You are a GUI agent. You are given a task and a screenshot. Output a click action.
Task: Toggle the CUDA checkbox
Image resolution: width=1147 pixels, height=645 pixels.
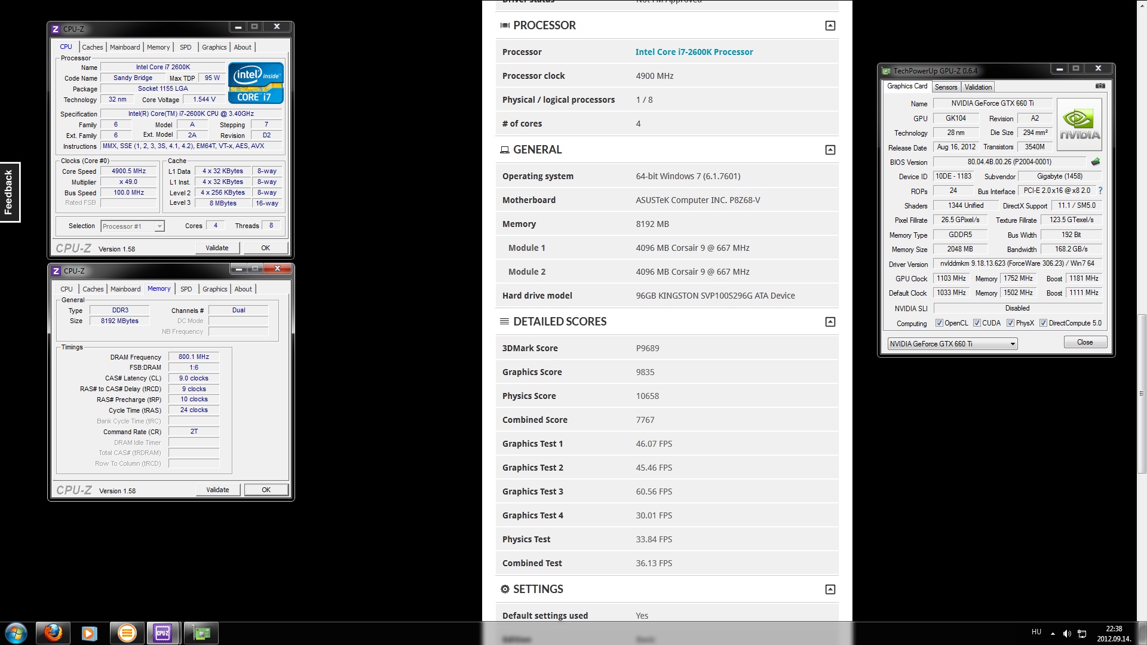click(x=977, y=323)
